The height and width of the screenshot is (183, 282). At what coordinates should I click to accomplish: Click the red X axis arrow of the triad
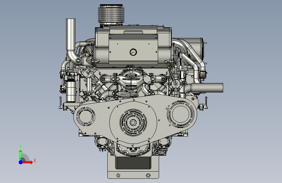(x=27, y=162)
